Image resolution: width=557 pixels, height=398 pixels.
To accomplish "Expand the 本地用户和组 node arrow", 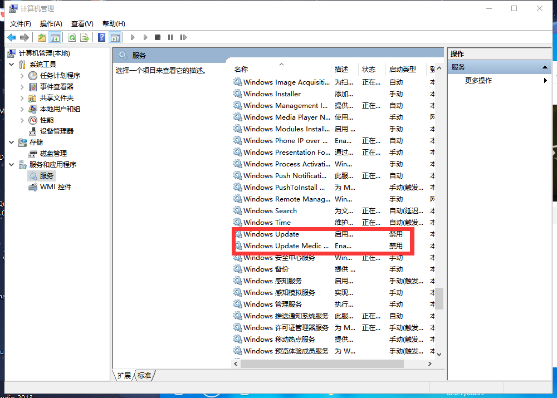I will (22, 109).
